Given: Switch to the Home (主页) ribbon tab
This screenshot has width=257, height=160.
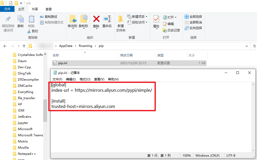Looking at the screenshot, I should click(x=21, y=9).
